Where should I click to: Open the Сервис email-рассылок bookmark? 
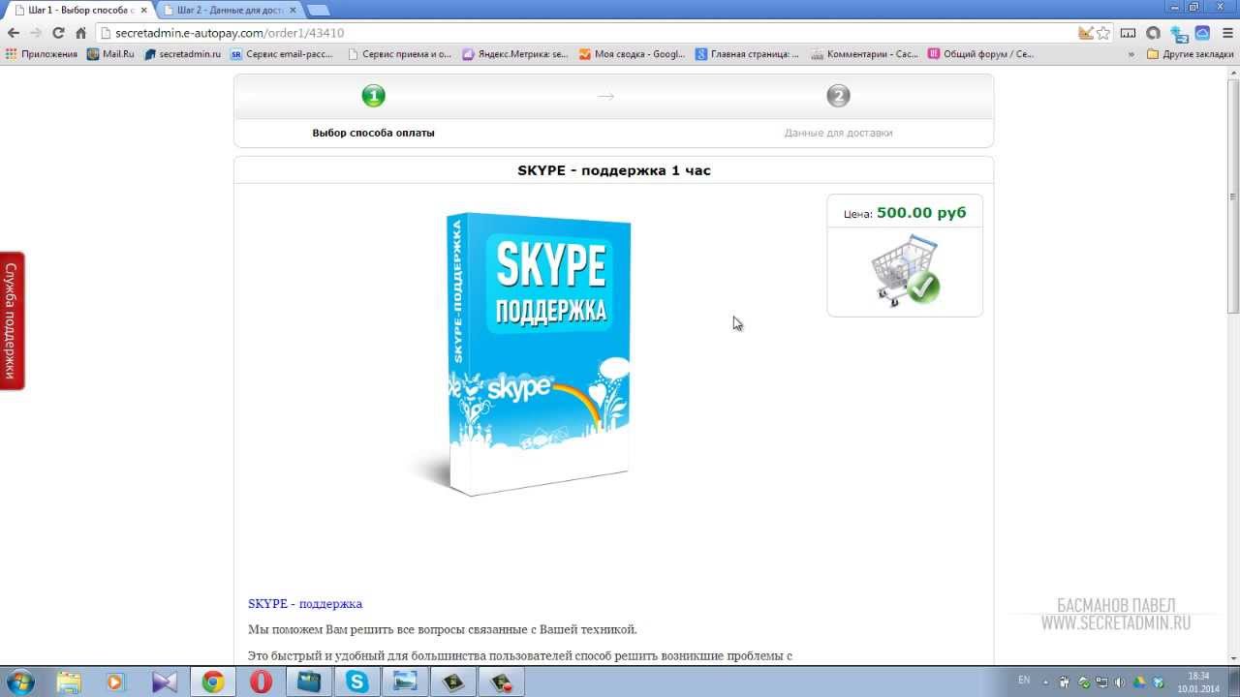pos(282,54)
